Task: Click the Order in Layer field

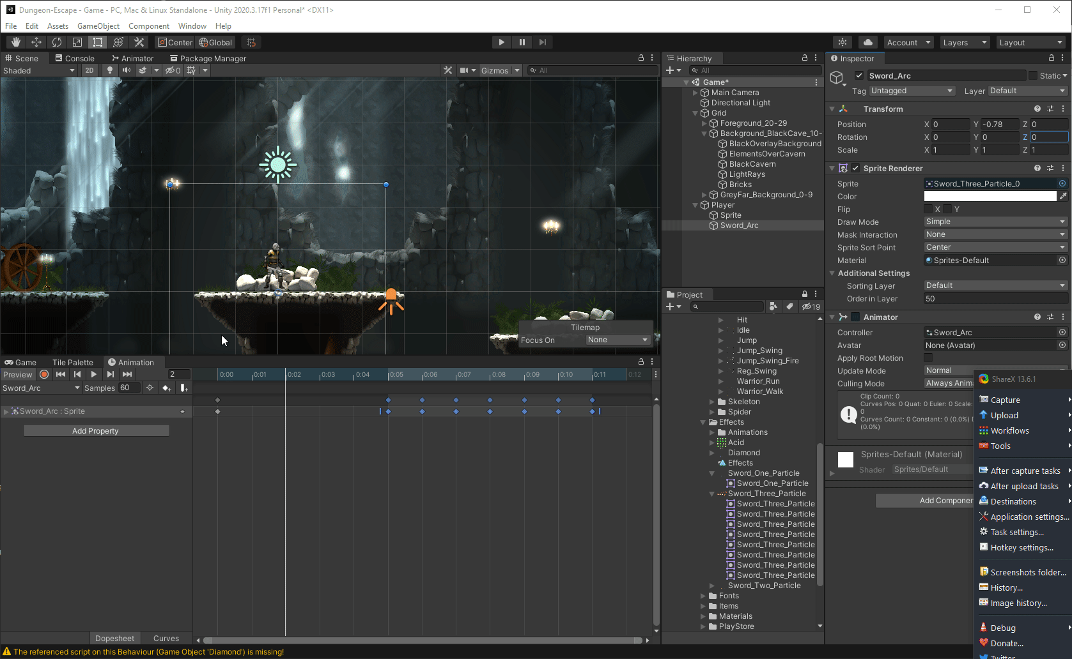Action: [x=995, y=299]
